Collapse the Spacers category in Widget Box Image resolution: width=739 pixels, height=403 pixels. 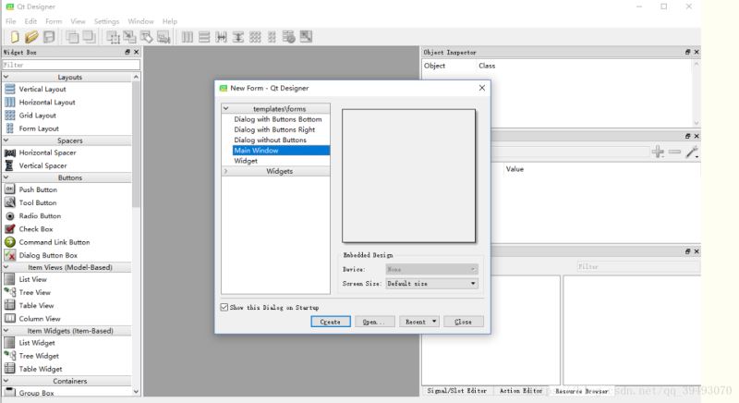pos(6,140)
